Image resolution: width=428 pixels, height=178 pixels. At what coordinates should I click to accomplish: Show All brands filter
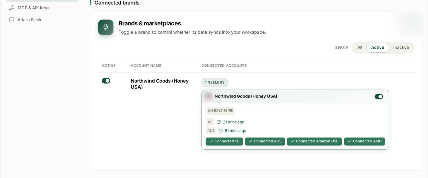click(x=360, y=48)
